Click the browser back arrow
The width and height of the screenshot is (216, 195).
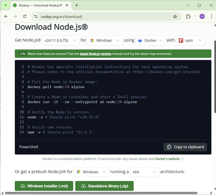pos(6,17)
